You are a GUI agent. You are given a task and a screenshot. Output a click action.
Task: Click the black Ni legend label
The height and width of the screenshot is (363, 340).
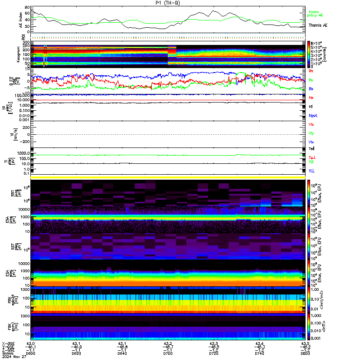pos(311,107)
